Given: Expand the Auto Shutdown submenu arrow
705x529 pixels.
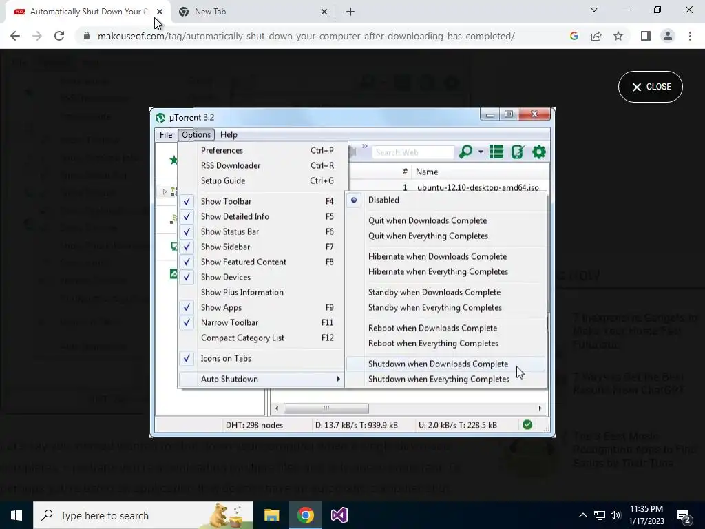Looking at the screenshot, I should [339, 380].
